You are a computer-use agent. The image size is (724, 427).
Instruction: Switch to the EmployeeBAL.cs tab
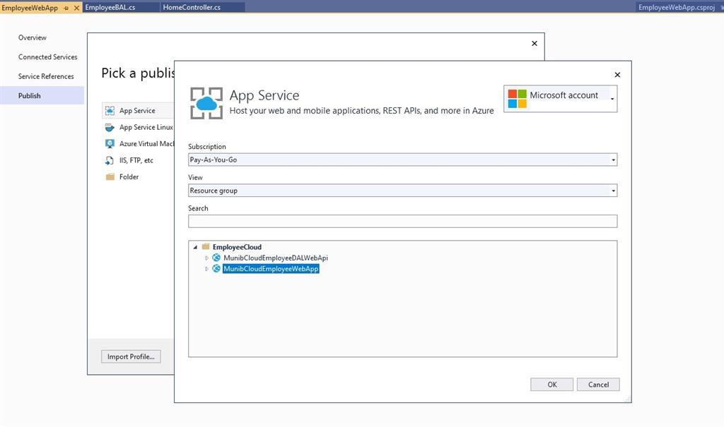click(110, 6)
